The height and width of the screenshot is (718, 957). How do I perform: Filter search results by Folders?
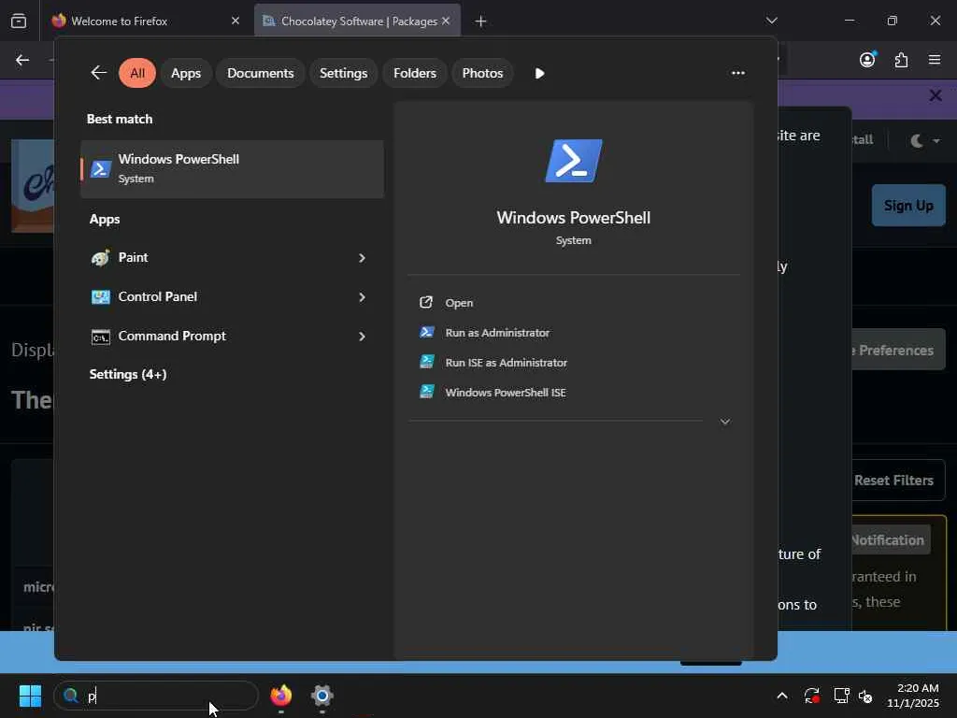click(x=415, y=73)
